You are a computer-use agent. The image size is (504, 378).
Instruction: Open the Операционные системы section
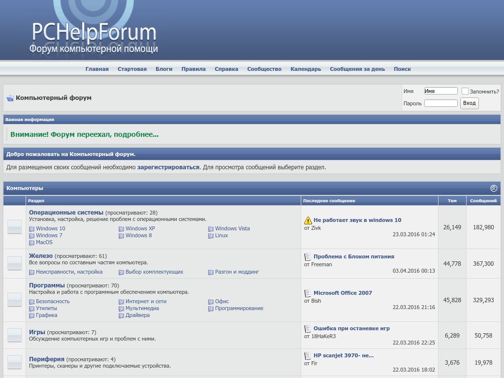pos(66,213)
